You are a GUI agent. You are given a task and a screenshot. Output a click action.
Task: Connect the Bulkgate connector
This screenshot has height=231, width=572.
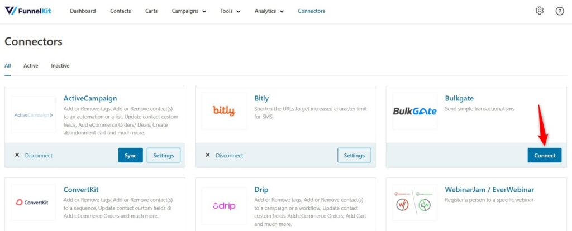(x=545, y=155)
